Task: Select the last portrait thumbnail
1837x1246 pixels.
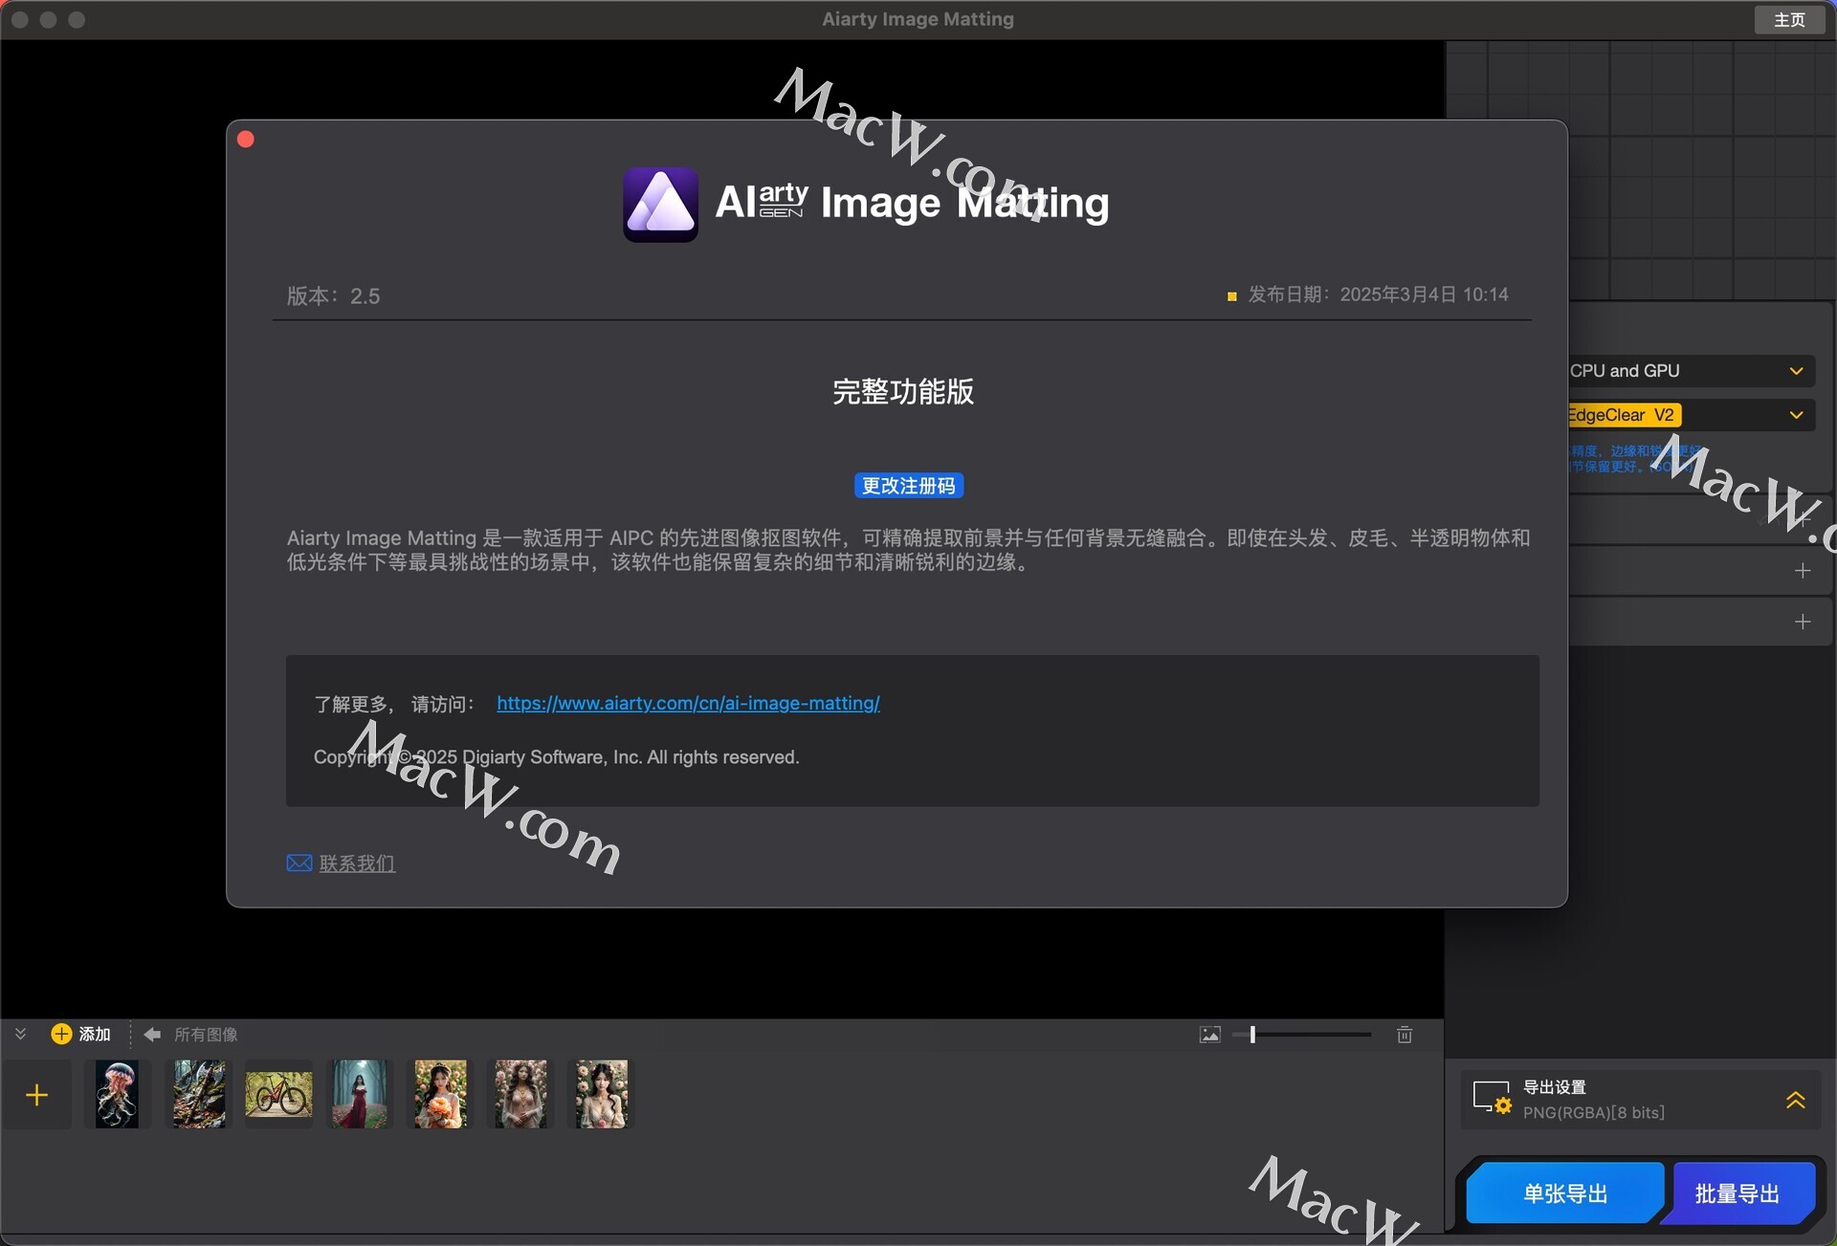Action: click(601, 1094)
